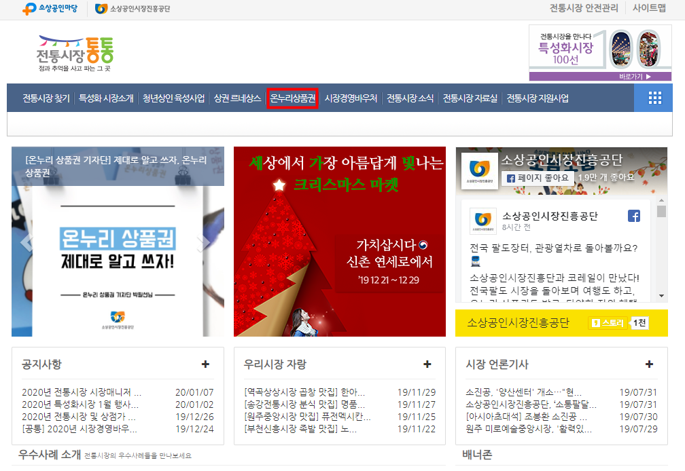The height and width of the screenshot is (471, 685).
Task: Open 전통시장 찾기 menu
Action: (46, 98)
